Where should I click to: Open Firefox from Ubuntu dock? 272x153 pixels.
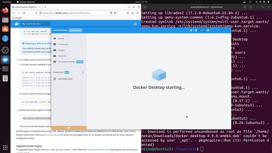click(x=5, y=10)
